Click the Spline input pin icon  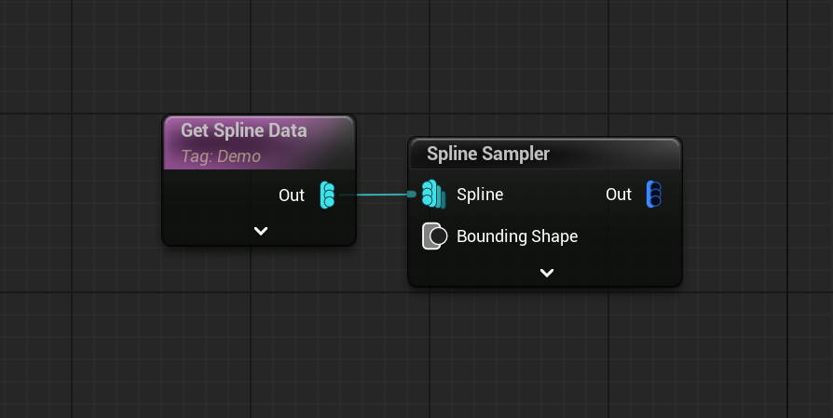point(433,195)
